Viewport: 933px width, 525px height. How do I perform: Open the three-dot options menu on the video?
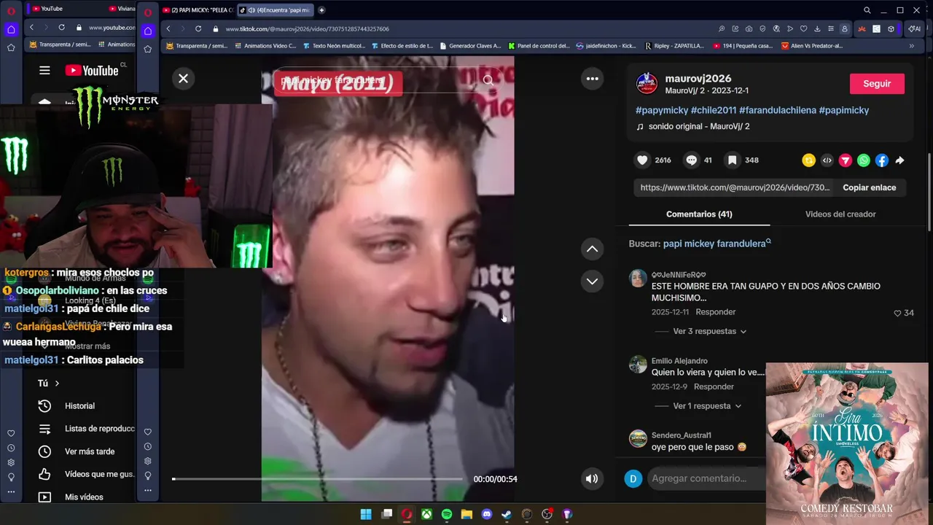pyautogui.click(x=593, y=78)
